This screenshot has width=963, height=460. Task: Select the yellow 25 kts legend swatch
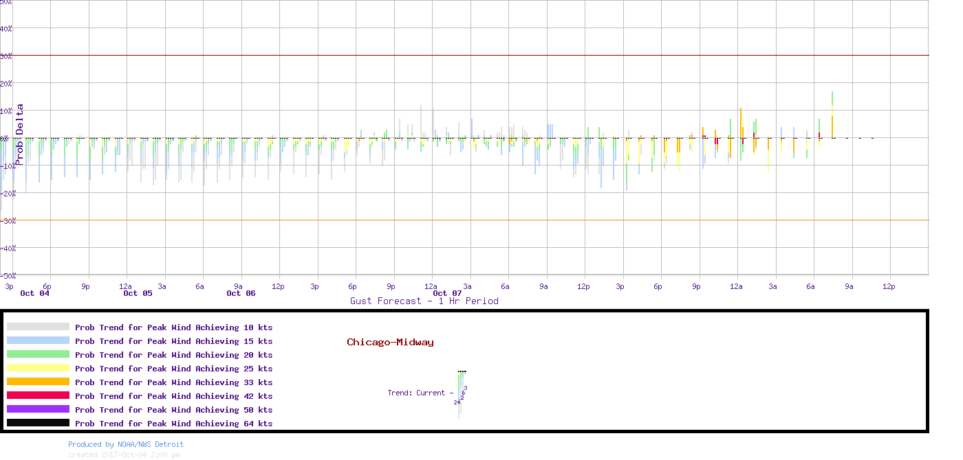pos(38,368)
